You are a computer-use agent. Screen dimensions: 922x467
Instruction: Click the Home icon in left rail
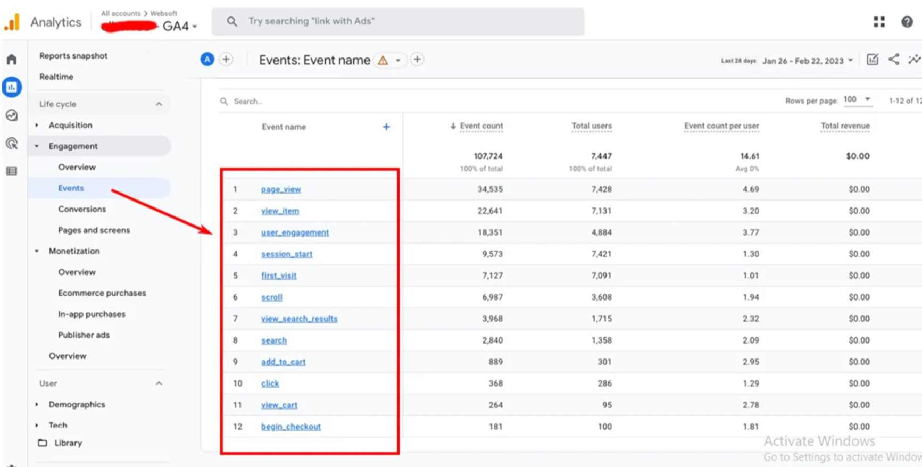coord(12,59)
